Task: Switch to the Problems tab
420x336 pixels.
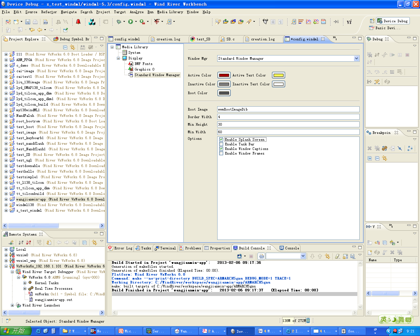Action: click(190, 248)
